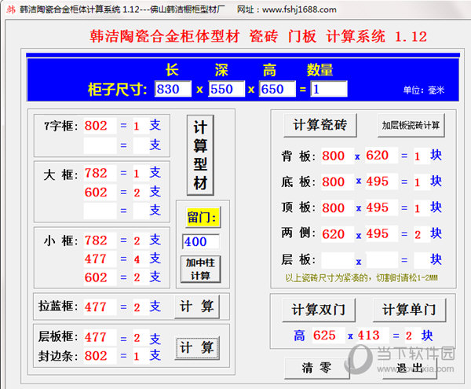
Task: Click the 计算瓷砖 button
Action: pyautogui.click(x=320, y=125)
